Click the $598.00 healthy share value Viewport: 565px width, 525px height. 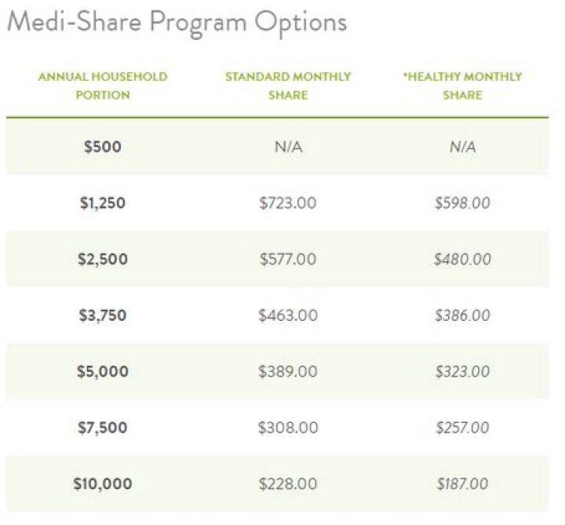pyautogui.click(x=462, y=203)
